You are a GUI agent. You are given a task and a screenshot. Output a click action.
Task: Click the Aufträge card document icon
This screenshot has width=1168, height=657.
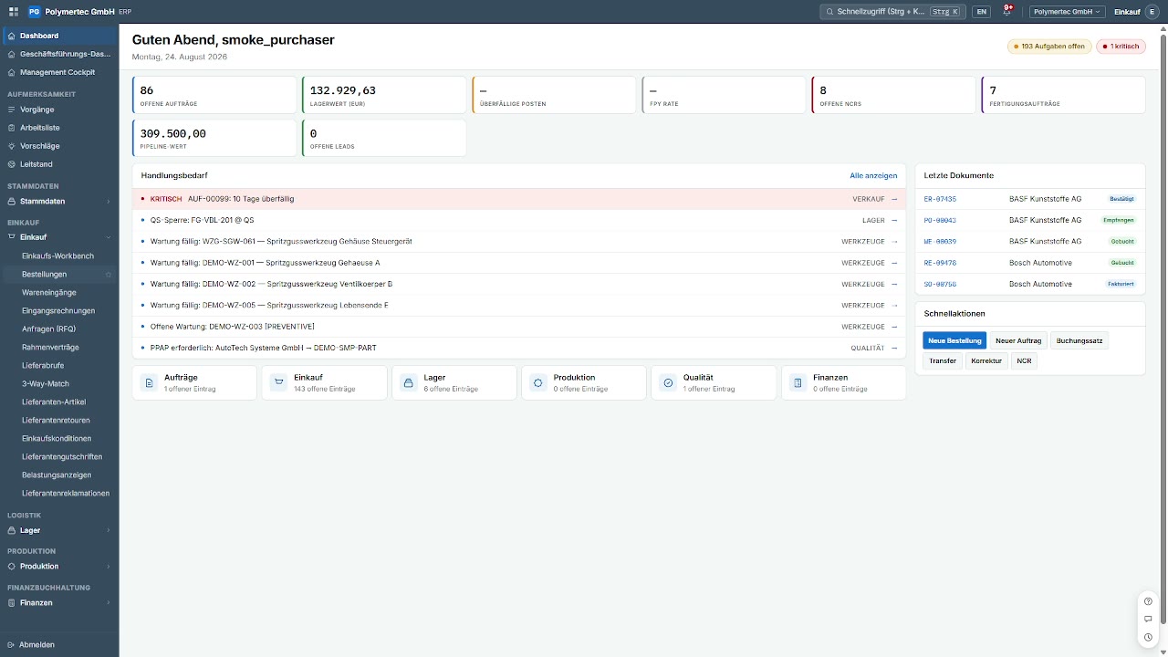click(149, 382)
